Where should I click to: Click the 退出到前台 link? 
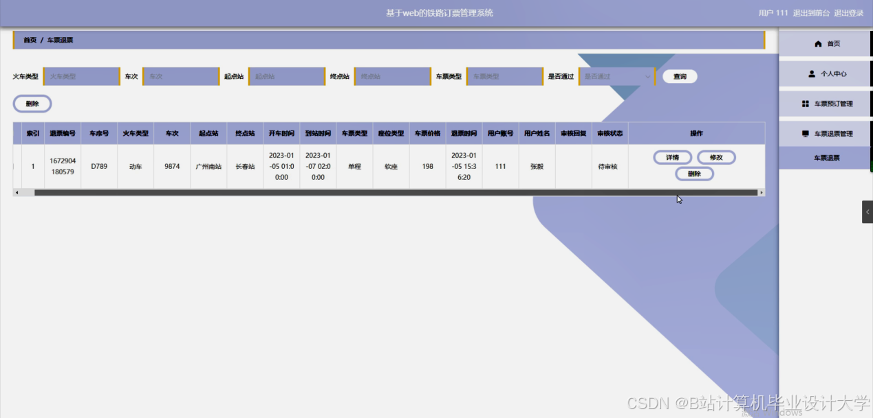coord(810,13)
